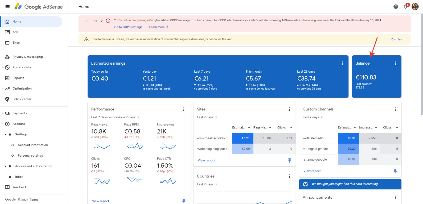Change Custom channels Clicks column metric
The height and width of the screenshot is (204, 423).
pos(390,127)
